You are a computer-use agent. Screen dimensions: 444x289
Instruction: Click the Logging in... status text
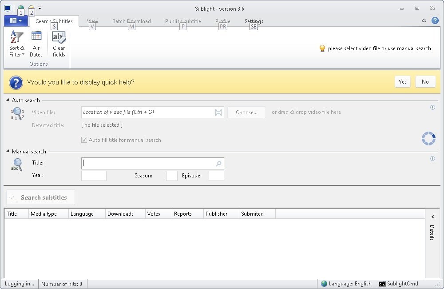[19, 284]
